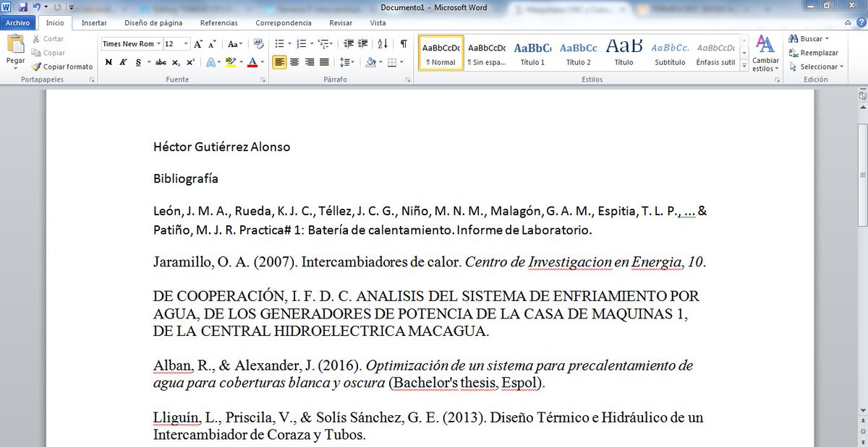
Task: Expand the borders dropdown arrow
Action: [x=401, y=62]
